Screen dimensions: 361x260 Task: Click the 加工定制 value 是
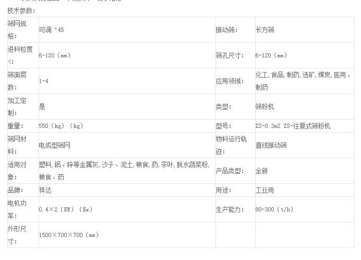[x=42, y=107]
